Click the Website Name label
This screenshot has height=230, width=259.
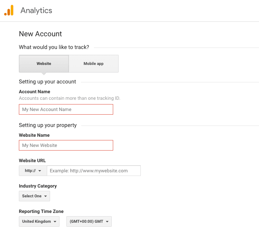point(34,135)
